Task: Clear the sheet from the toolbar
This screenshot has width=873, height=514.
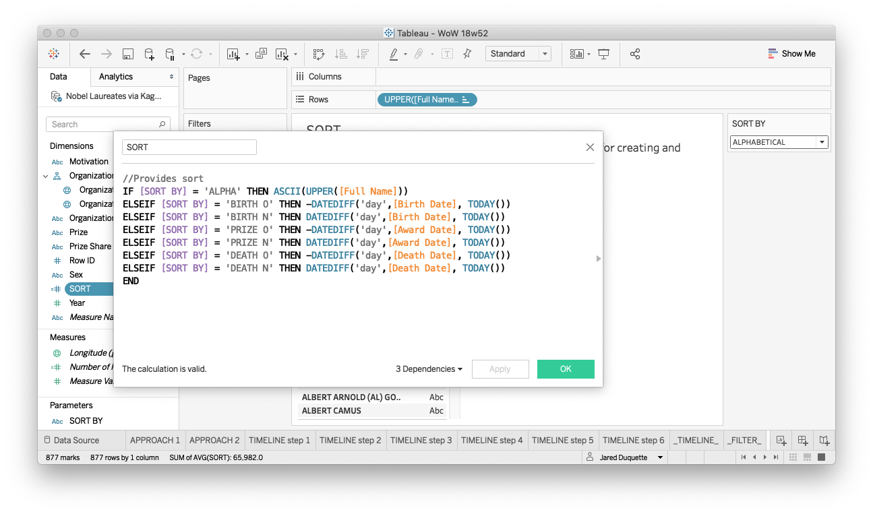Action: (x=282, y=54)
